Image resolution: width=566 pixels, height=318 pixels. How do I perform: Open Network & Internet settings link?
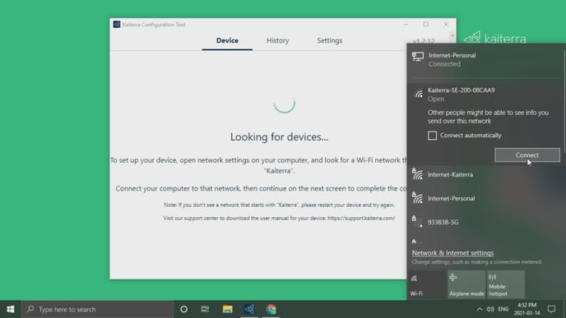[x=452, y=253]
